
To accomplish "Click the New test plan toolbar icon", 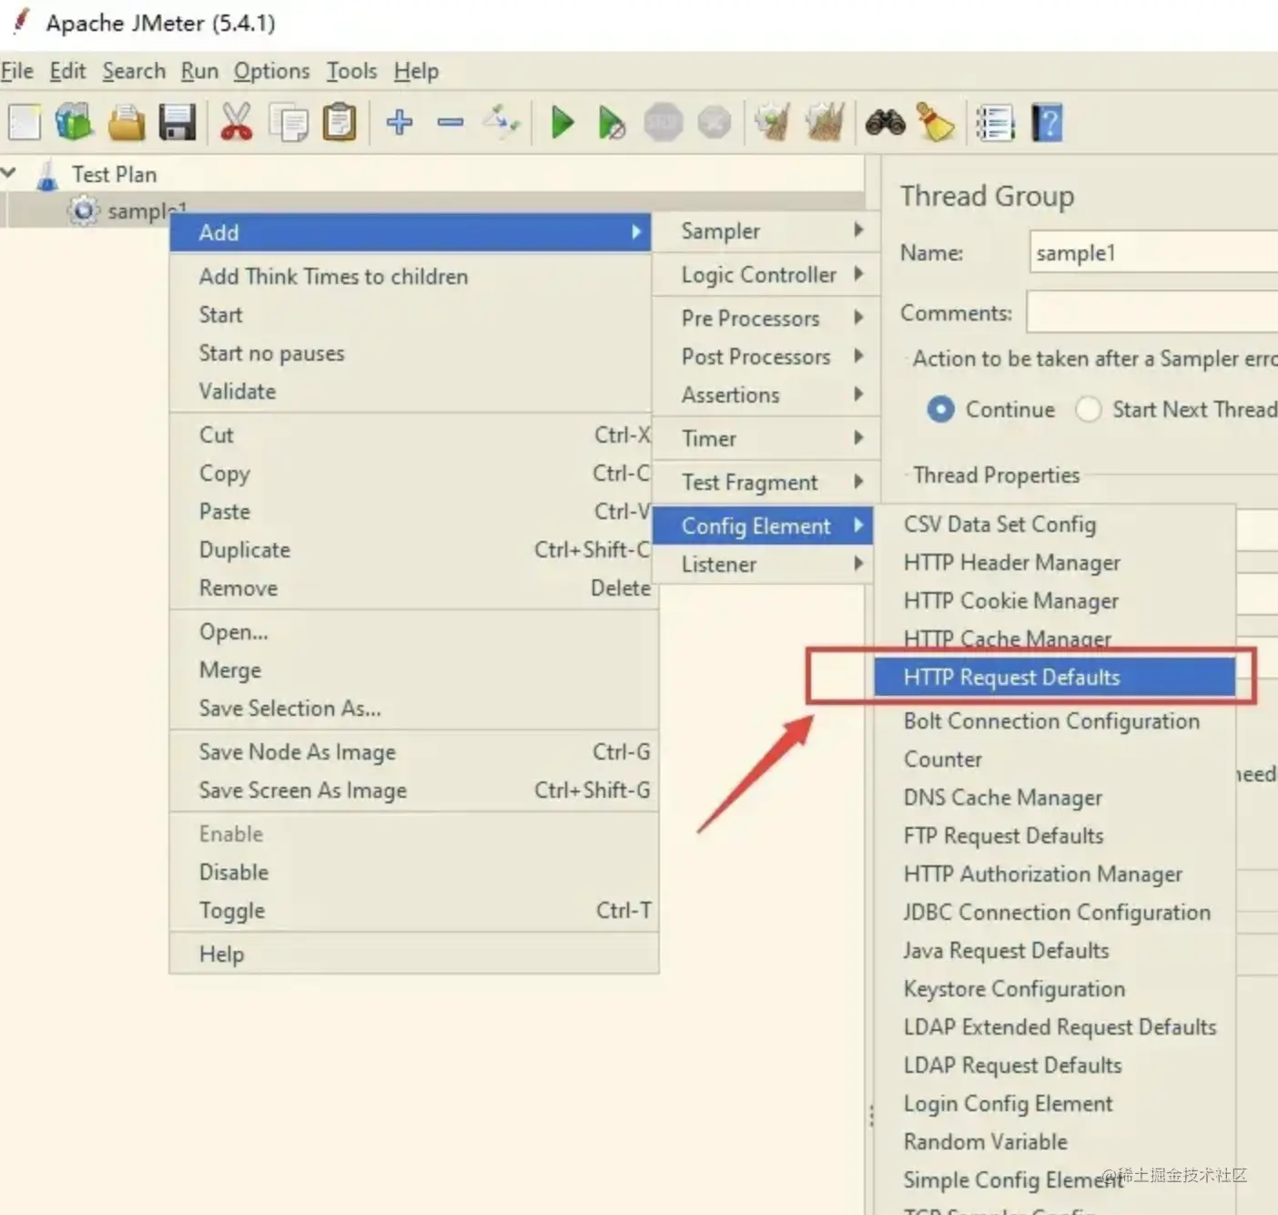I will 25,122.
